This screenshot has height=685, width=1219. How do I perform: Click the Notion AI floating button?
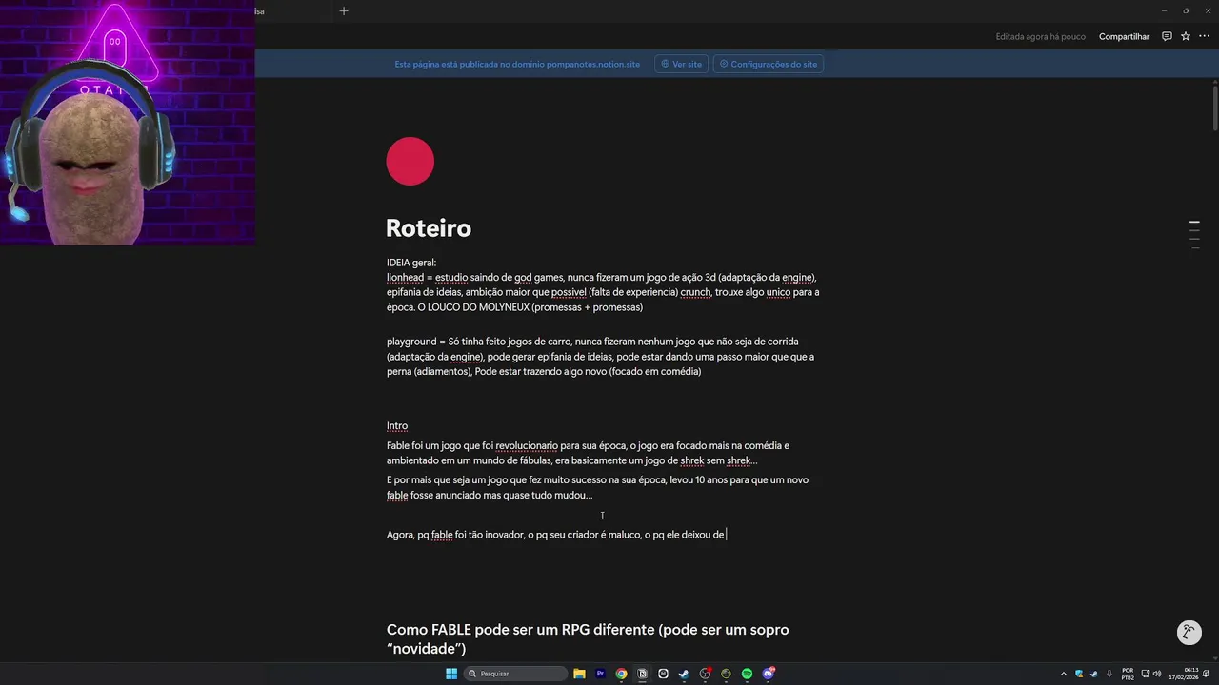1189,632
